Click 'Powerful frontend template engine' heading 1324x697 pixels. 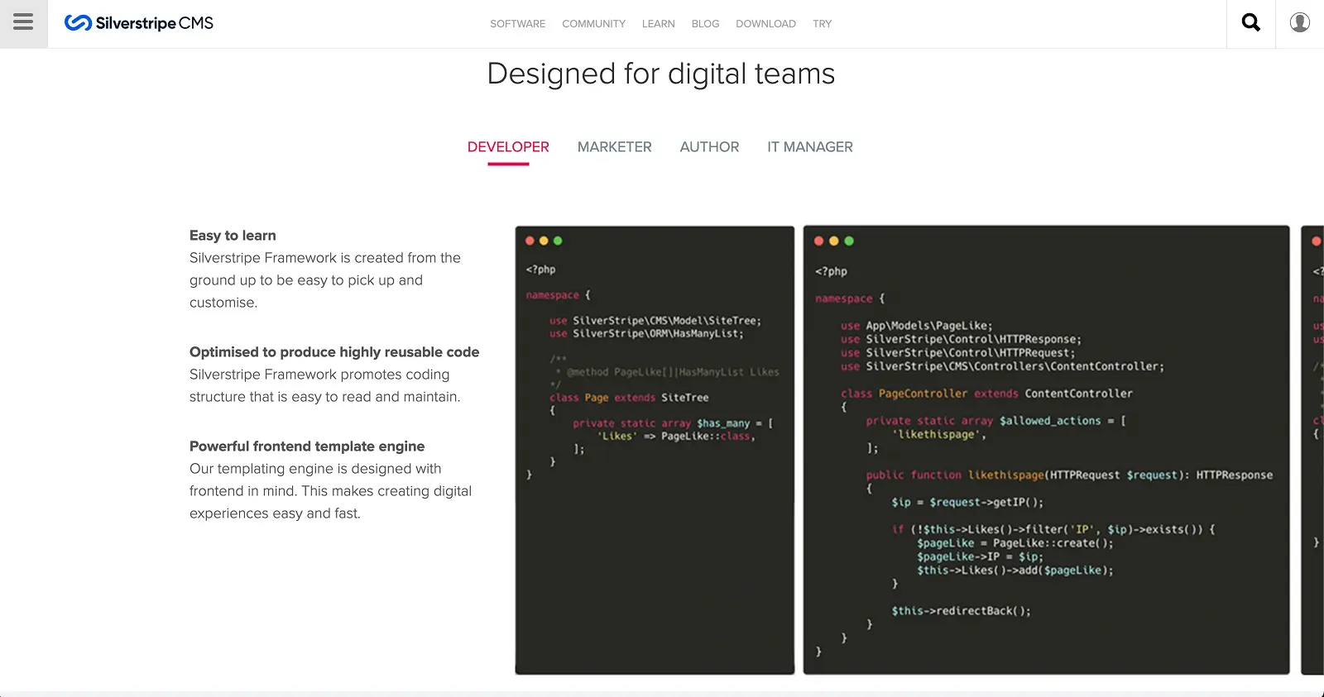tap(307, 446)
